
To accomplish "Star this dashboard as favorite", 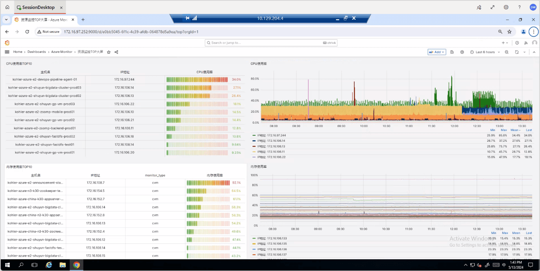I will click(109, 52).
